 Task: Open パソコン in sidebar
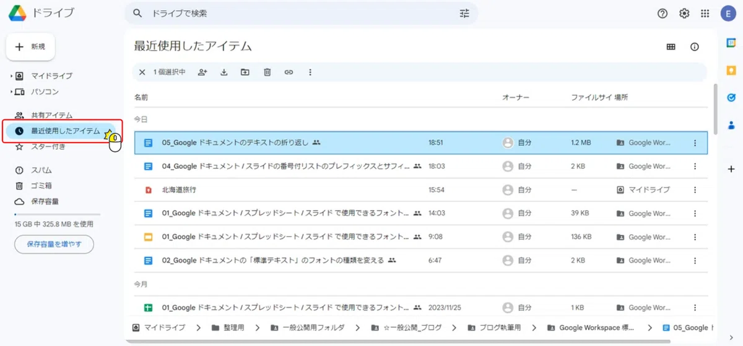pos(45,92)
